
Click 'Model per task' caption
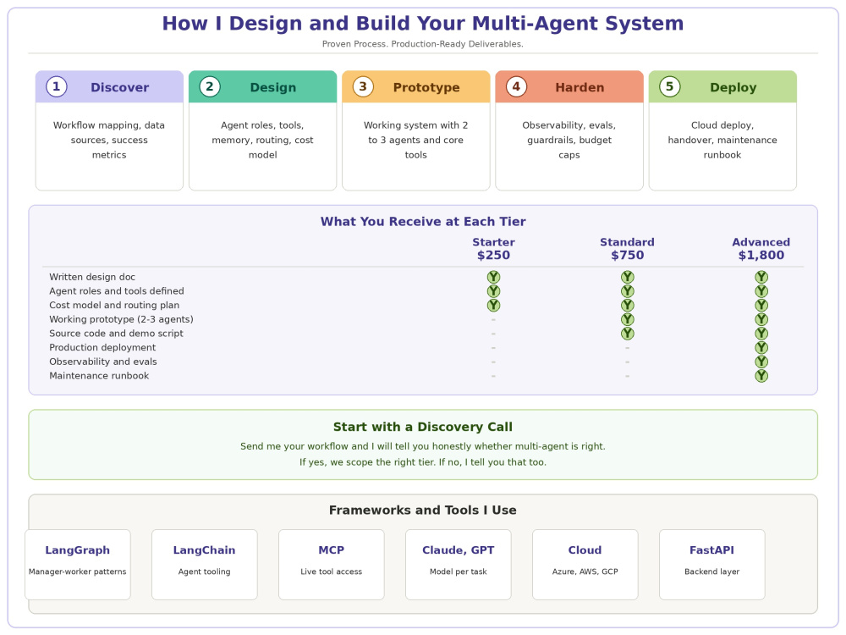[x=458, y=571]
